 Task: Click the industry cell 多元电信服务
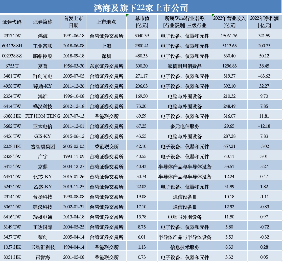click(185, 126)
